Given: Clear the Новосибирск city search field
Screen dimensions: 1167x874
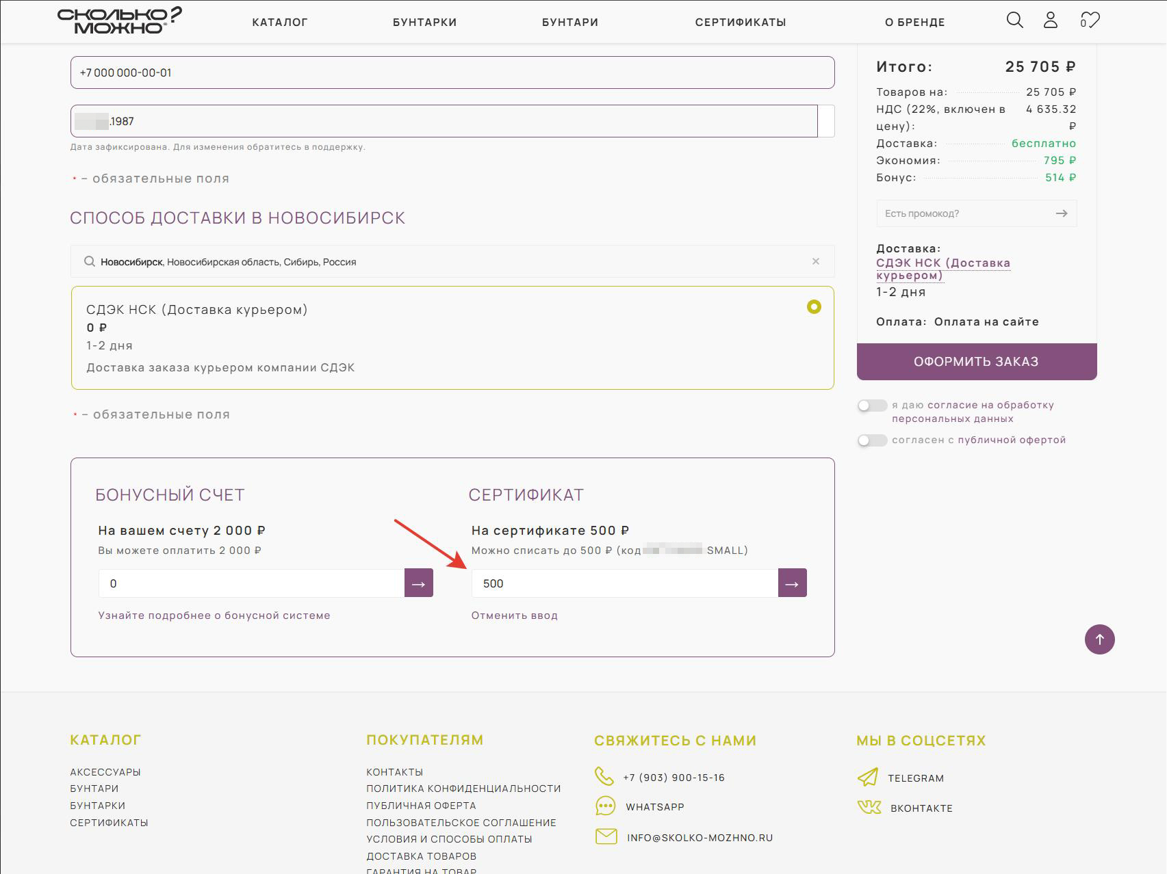Looking at the screenshot, I should click(815, 261).
